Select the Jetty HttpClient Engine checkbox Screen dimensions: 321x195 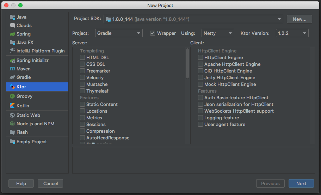(200, 78)
